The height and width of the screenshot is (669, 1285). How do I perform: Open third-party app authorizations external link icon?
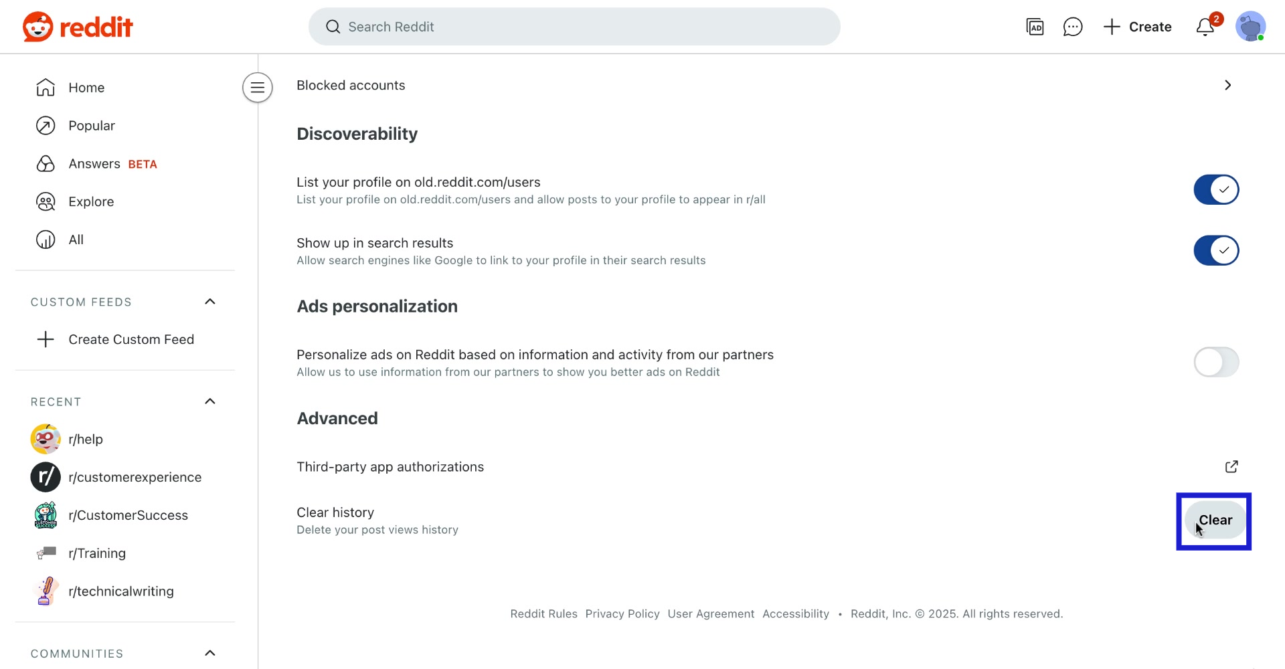click(1231, 467)
